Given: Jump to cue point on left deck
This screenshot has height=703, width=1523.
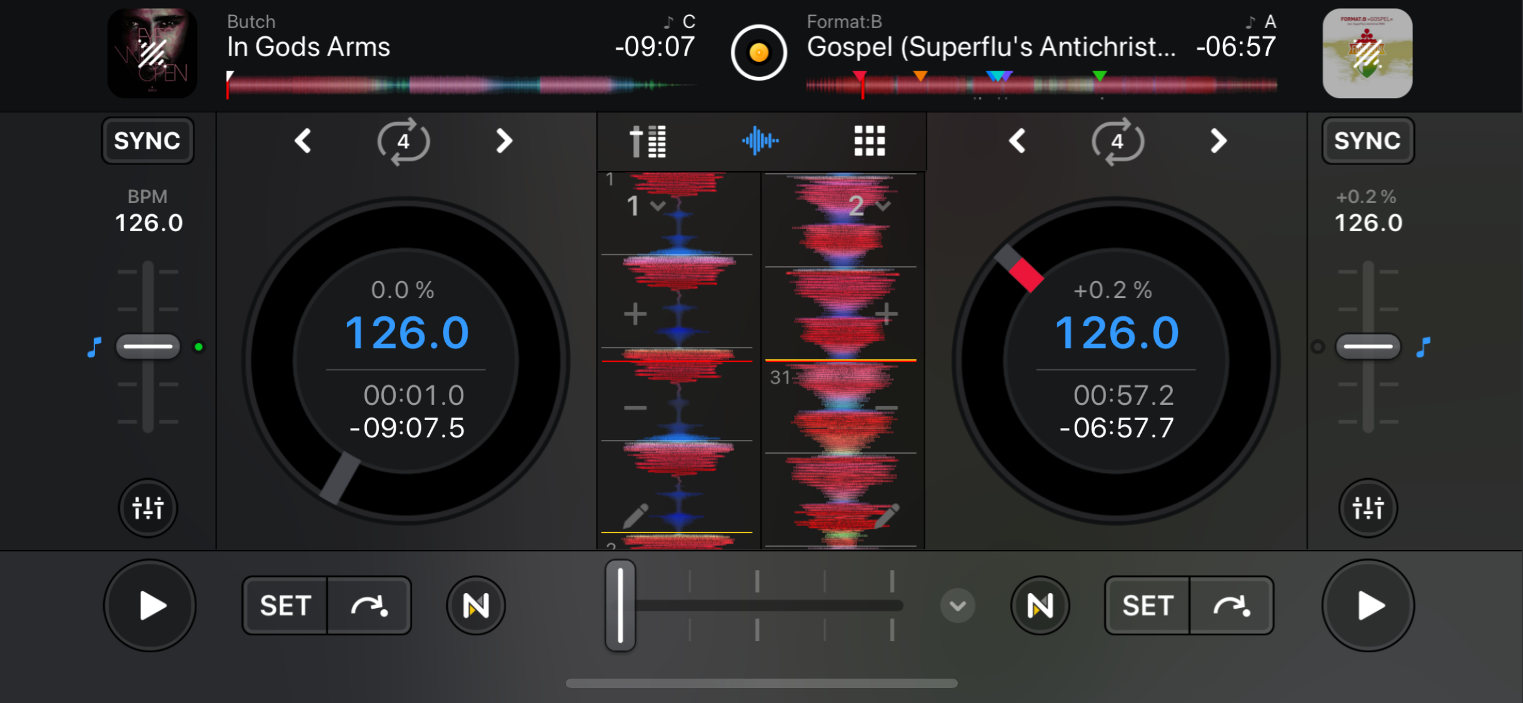Looking at the screenshot, I should 369,605.
